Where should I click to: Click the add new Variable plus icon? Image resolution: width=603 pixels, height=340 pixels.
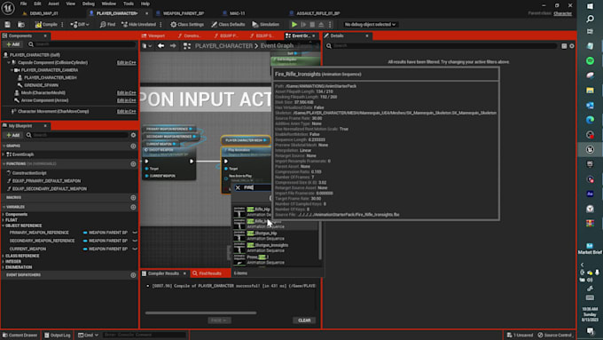click(133, 207)
